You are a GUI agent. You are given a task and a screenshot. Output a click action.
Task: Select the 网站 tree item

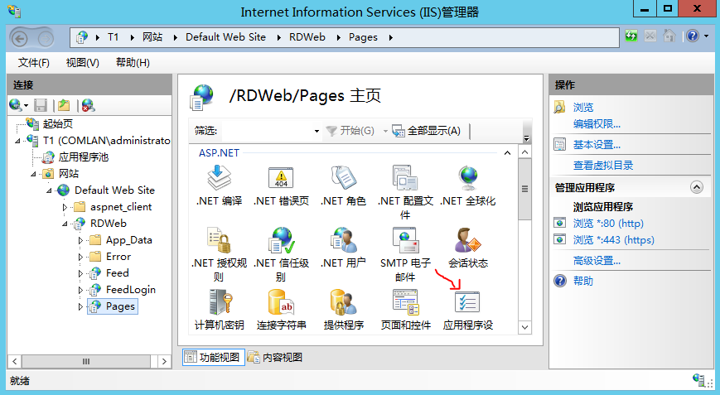click(x=69, y=174)
